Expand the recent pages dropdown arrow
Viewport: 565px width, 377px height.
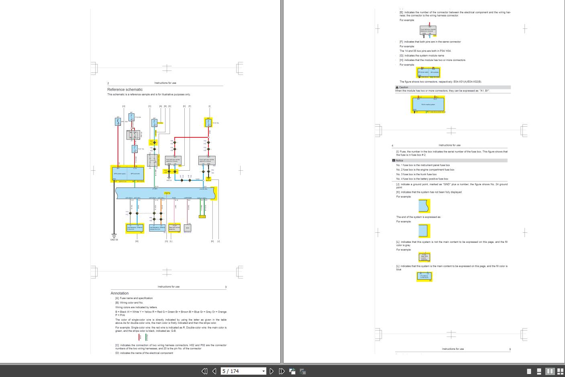point(263,371)
